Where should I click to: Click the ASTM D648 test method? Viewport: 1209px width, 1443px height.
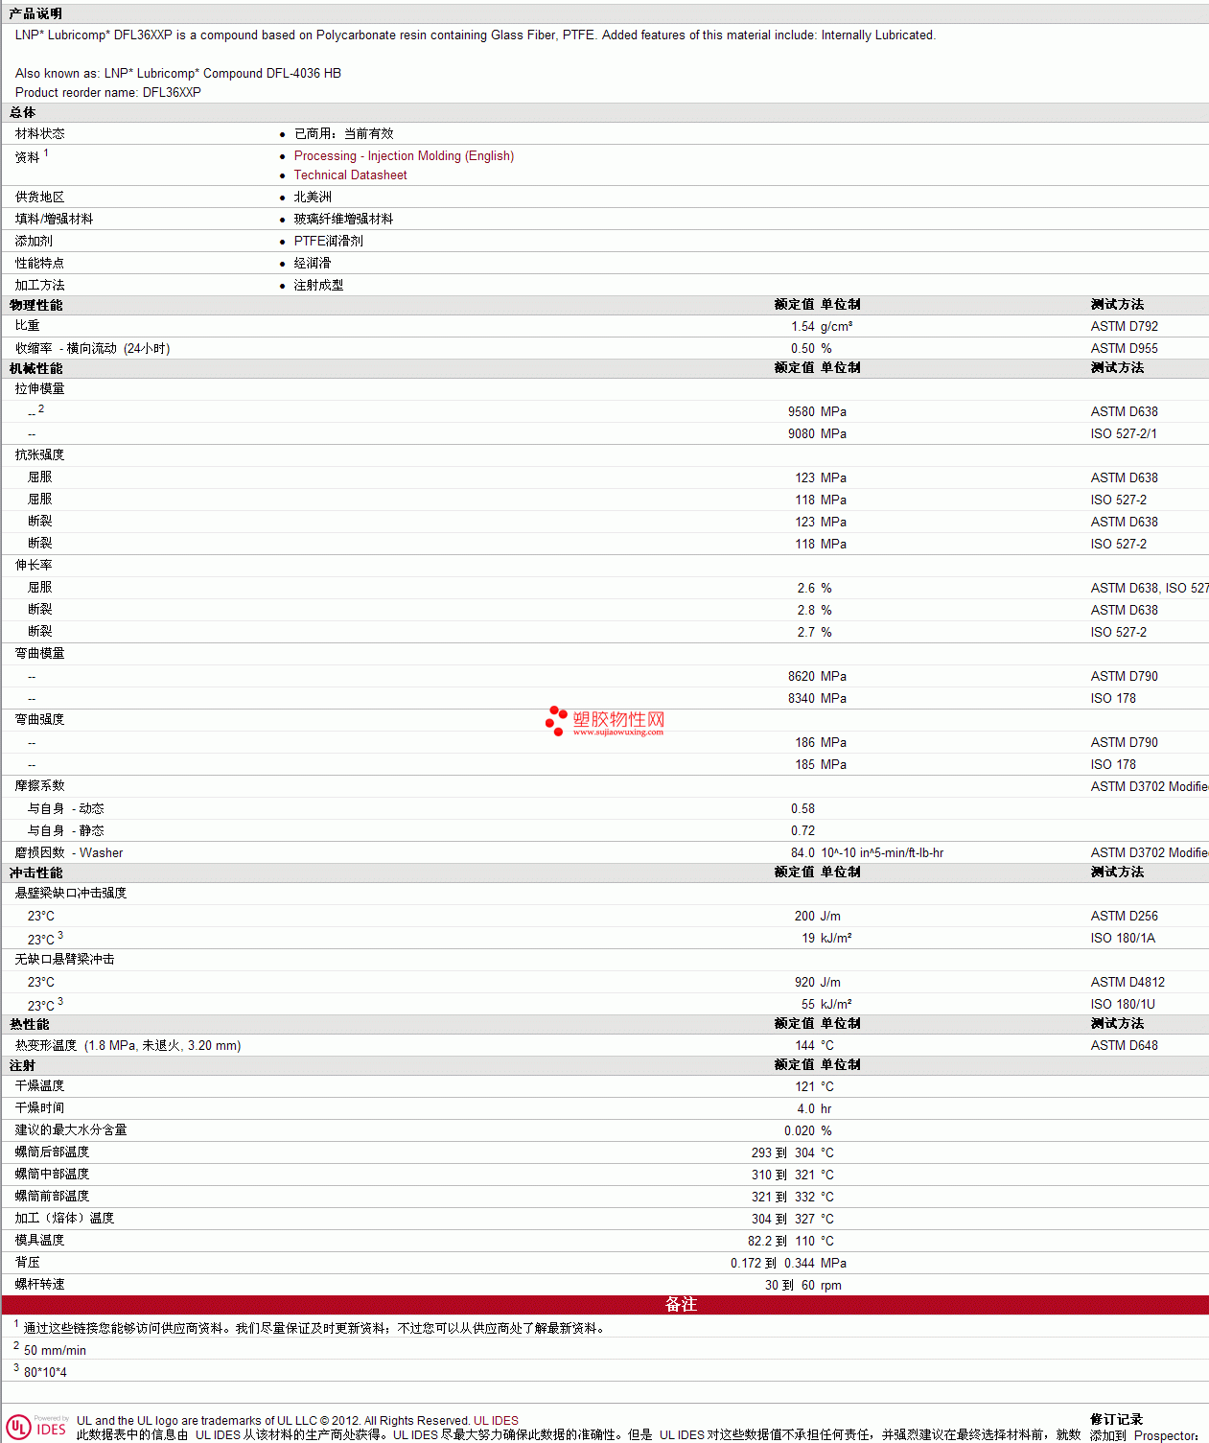[x=1124, y=1045]
